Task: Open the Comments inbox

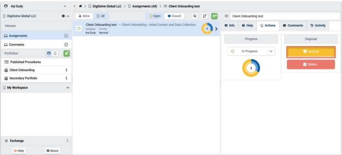Action: (x=36, y=44)
